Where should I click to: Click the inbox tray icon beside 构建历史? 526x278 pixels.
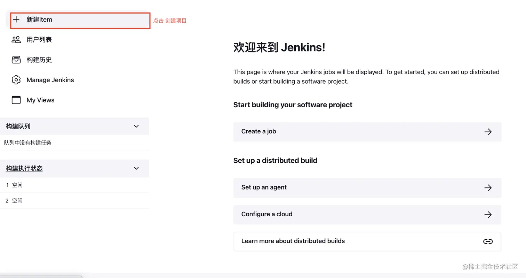coord(16,60)
